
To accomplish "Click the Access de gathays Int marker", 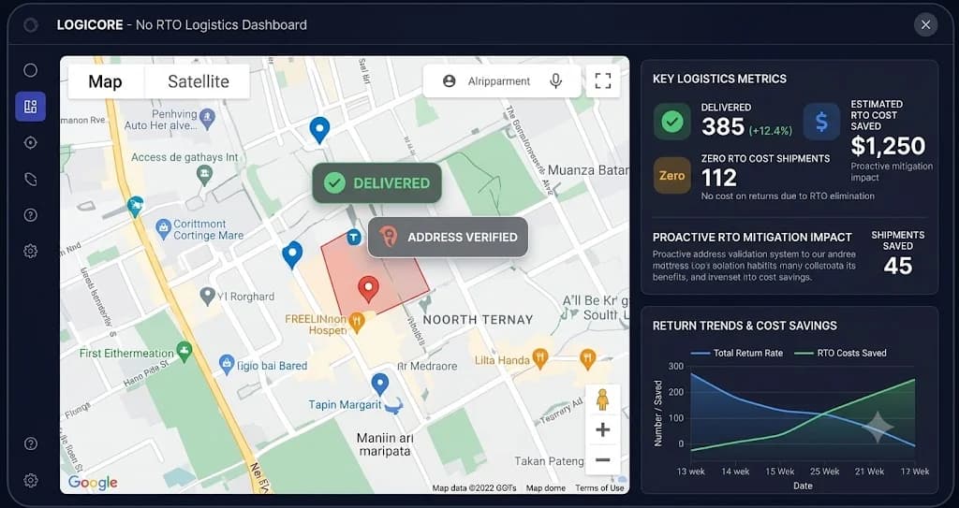I will click(204, 174).
